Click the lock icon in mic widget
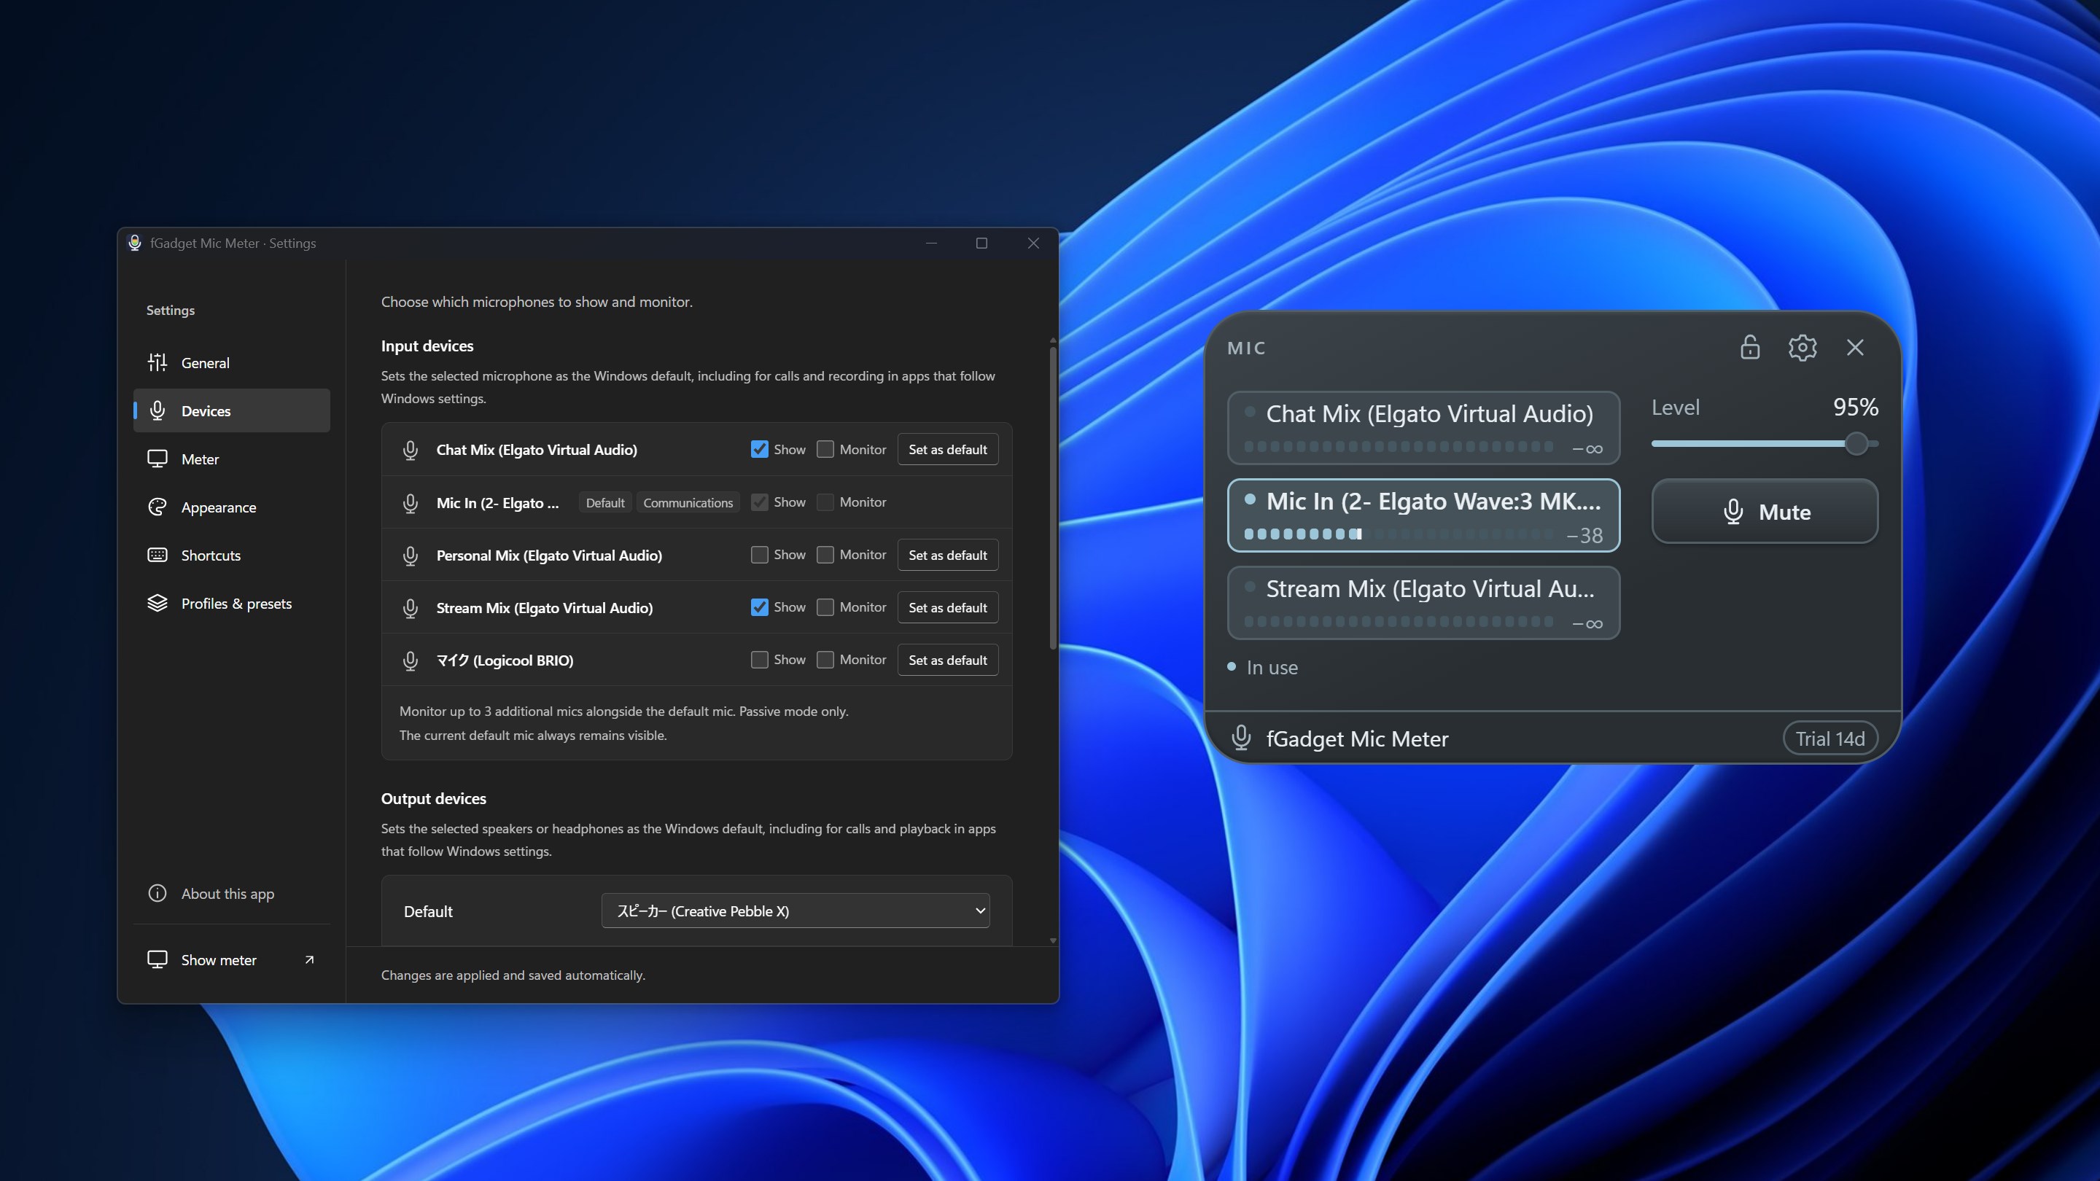 1749,347
